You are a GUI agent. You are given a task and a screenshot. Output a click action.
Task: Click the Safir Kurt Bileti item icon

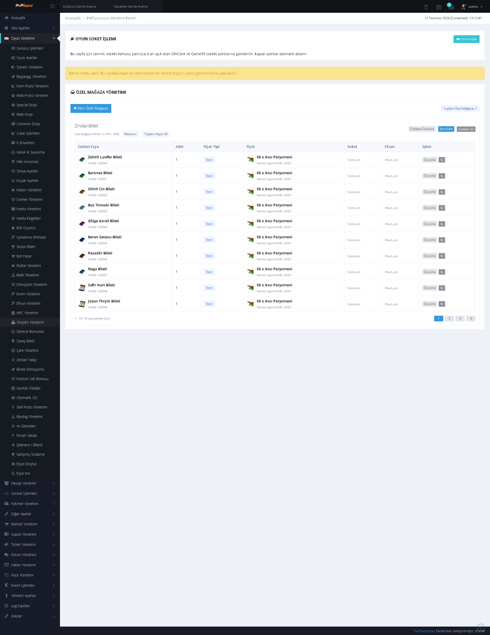(x=82, y=288)
